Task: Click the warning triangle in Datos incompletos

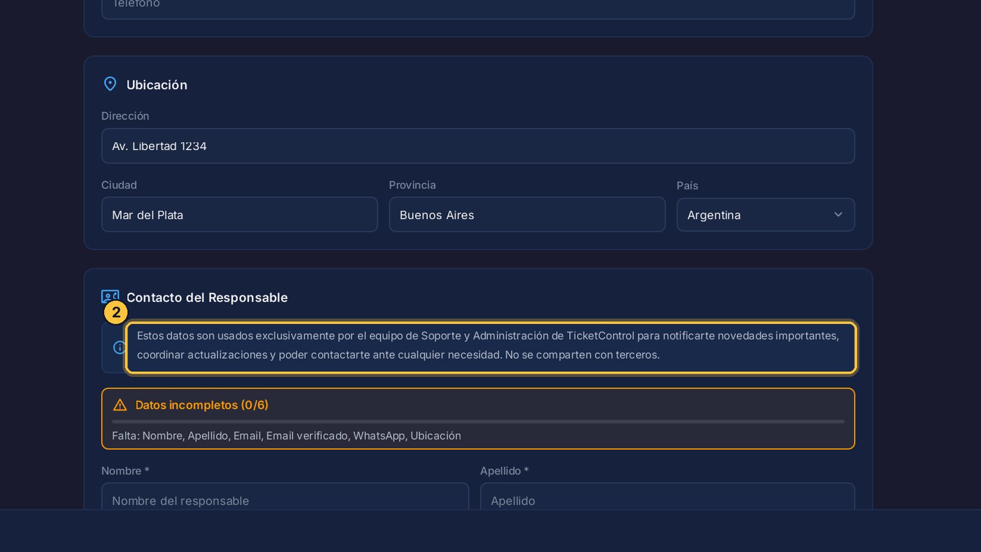Action: pyautogui.click(x=120, y=405)
